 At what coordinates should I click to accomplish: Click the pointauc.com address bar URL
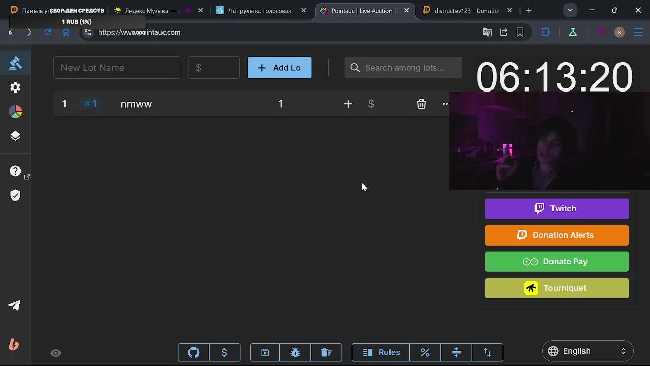pyautogui.click(x=139, y=32)
